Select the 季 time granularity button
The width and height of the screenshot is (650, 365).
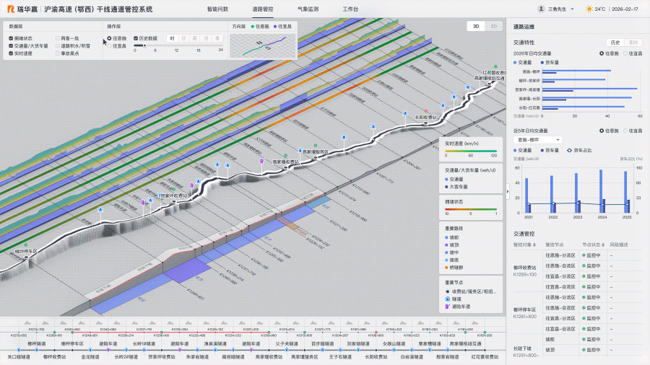pyautogui.click(x=217, y=38)
